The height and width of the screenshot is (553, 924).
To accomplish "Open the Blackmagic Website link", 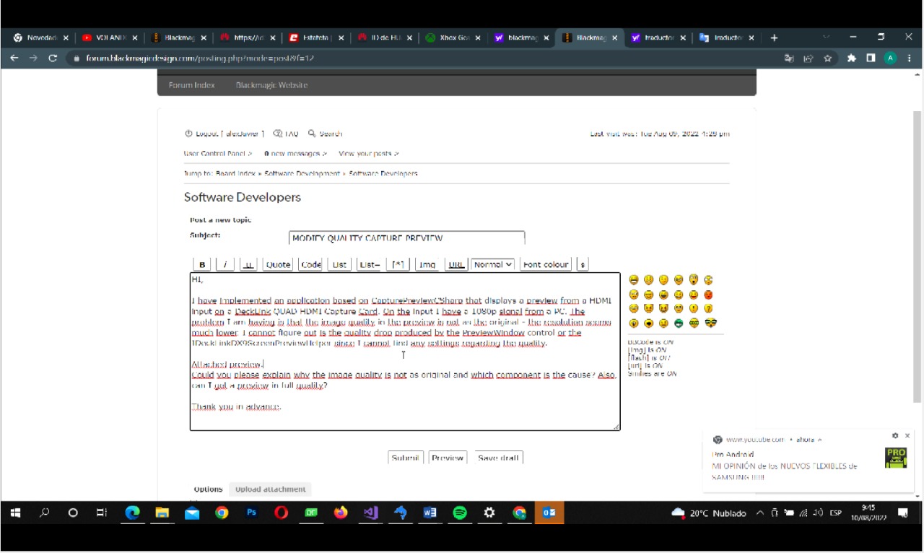I will click(x=271, y=85).
